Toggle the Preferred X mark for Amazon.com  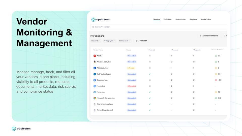click(150, 62)
